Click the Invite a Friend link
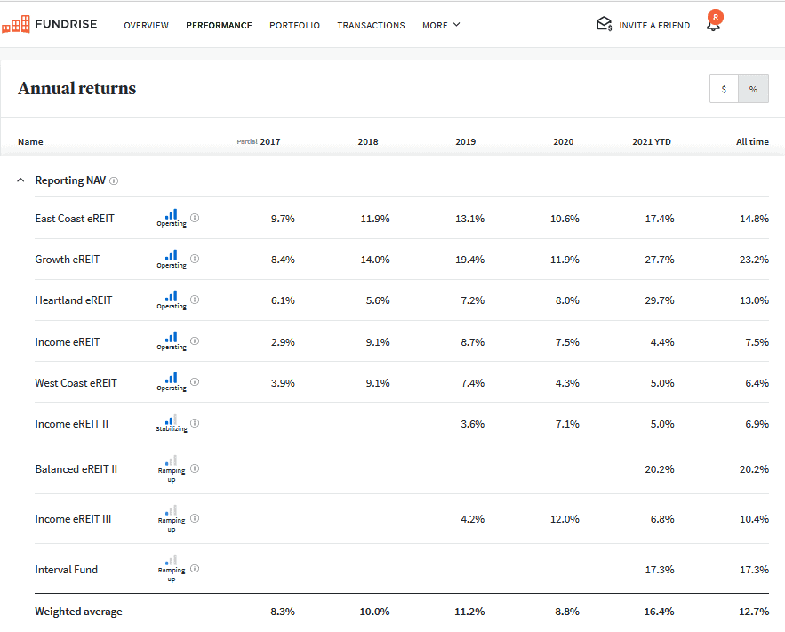785x632 pixels. (x=654, y=25)
